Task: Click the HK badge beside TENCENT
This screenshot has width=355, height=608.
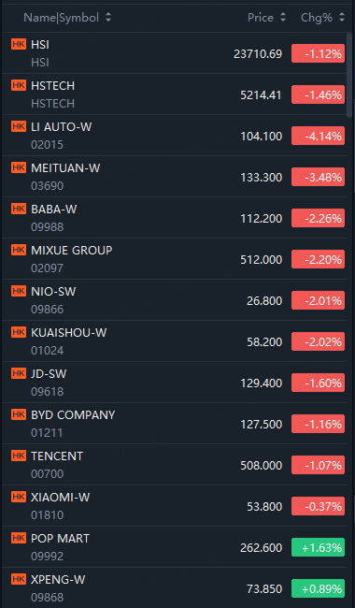Action: coord(19,456)
